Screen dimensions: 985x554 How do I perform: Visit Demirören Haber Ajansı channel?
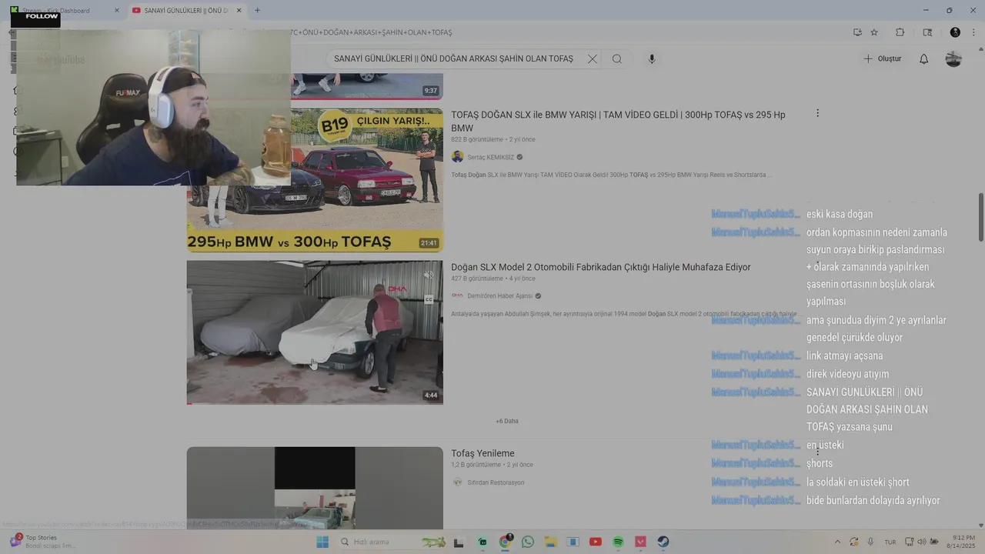[x=499, y=296]
